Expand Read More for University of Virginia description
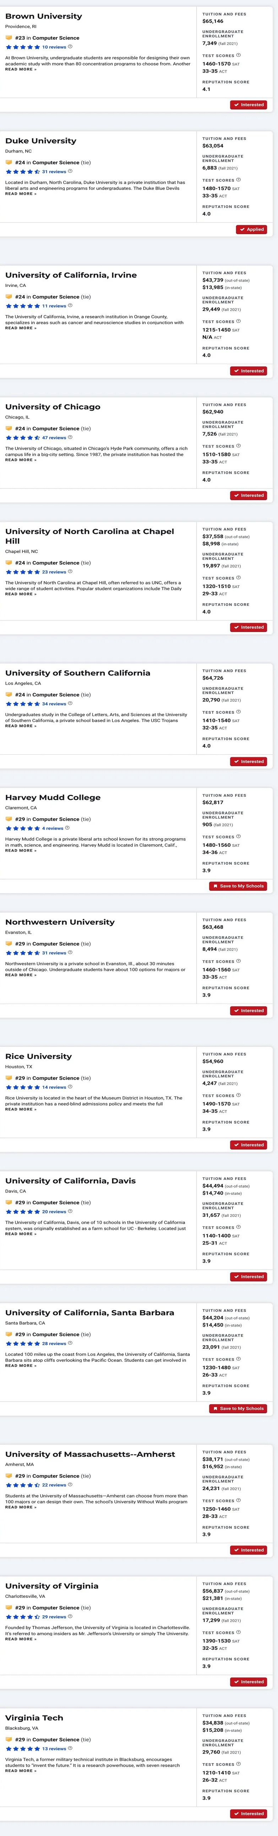This screenshot has width=278, height=1836. pyautogui.click(x=21, y=1639)
